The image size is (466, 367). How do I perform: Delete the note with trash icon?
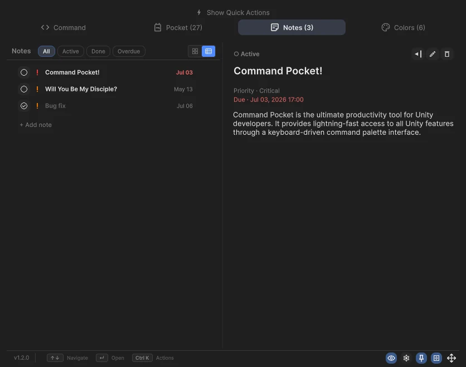446,54
